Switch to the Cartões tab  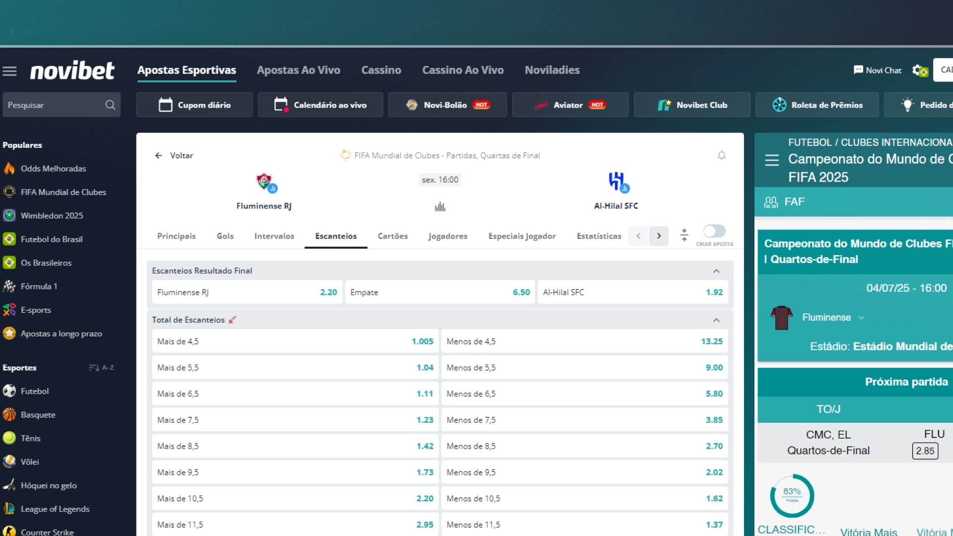click(392, 236)
